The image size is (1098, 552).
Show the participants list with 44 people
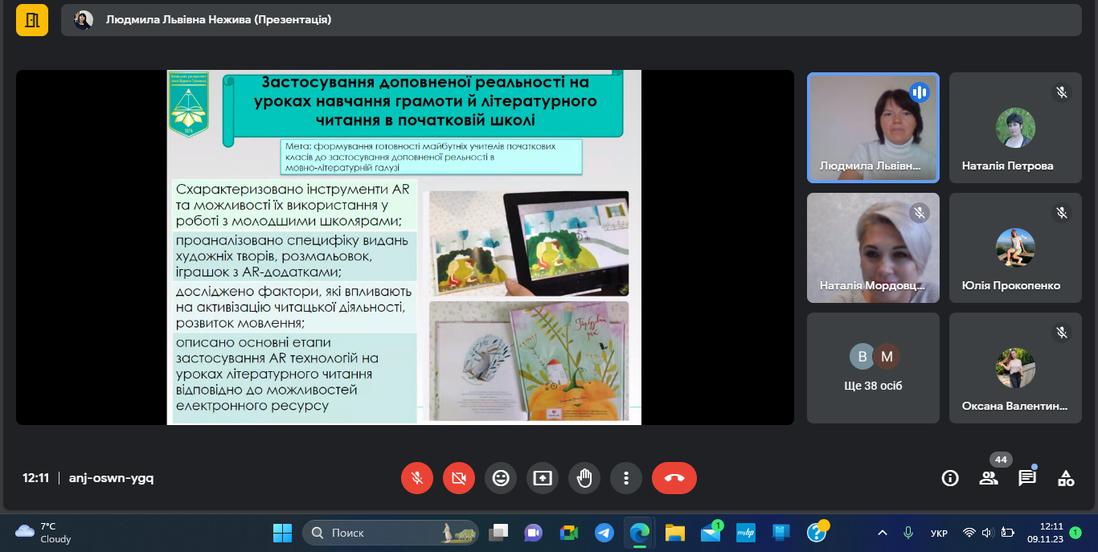(x=989, y=478)
